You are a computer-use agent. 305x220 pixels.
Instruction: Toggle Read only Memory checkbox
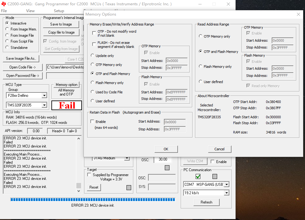248,86
